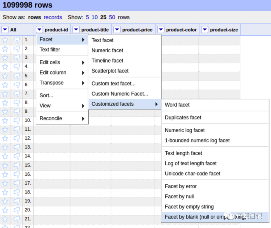Flag row 15
Screen dimensions: 271x228
(17, 165)
